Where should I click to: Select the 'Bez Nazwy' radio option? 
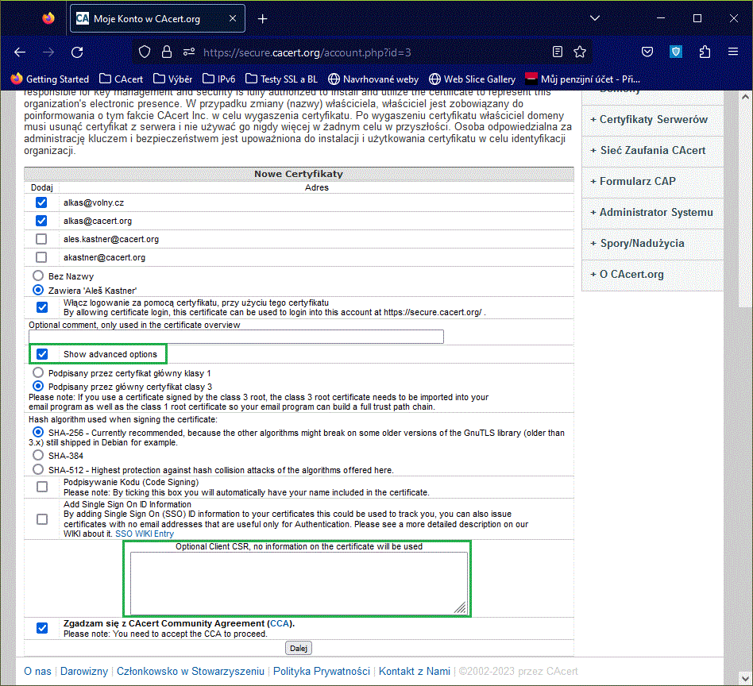click(x=37, y=276)
